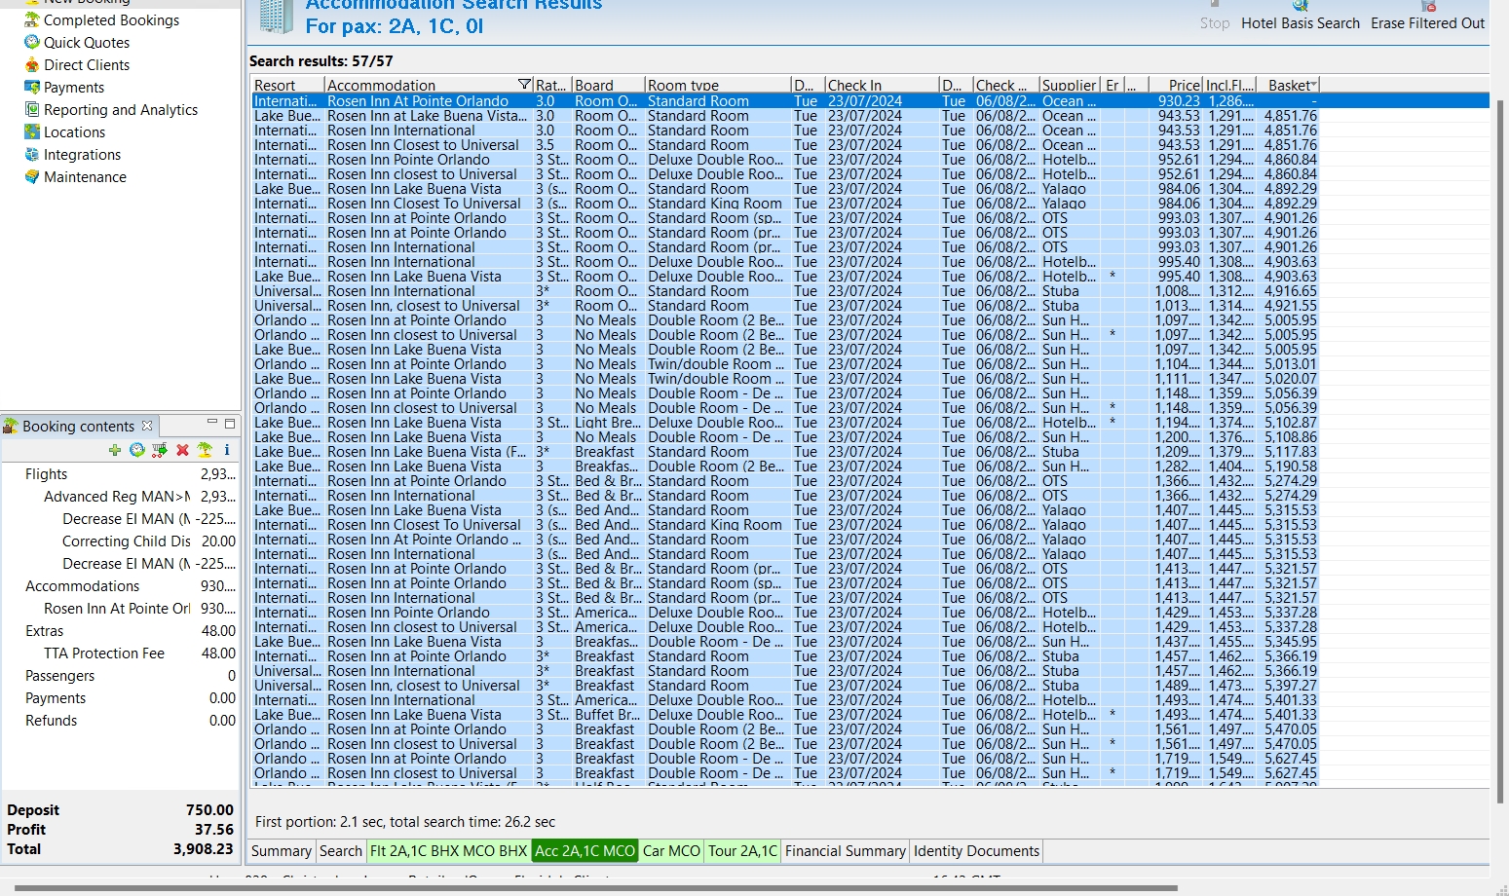1509x896 pixels.
Task: Go to Locations in the sidebar
Action: 74,131
